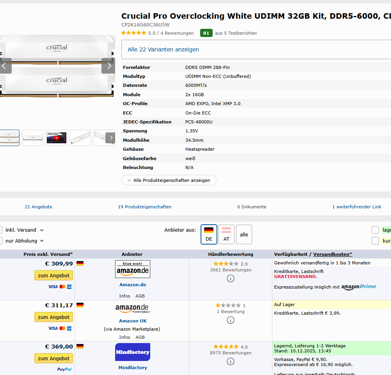This screenshot has height=375, width=391.
Task: Click payment icons under € 311,17 offer
Action: coord(60,328)
